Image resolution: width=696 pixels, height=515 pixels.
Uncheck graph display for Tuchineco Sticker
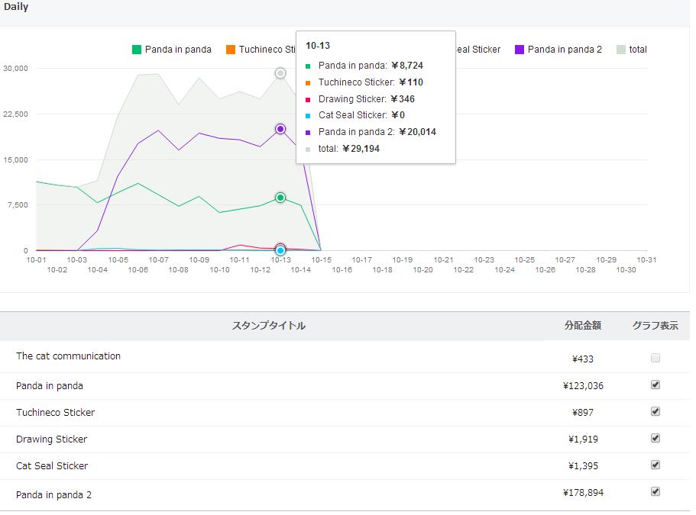(x=656, y=411)
